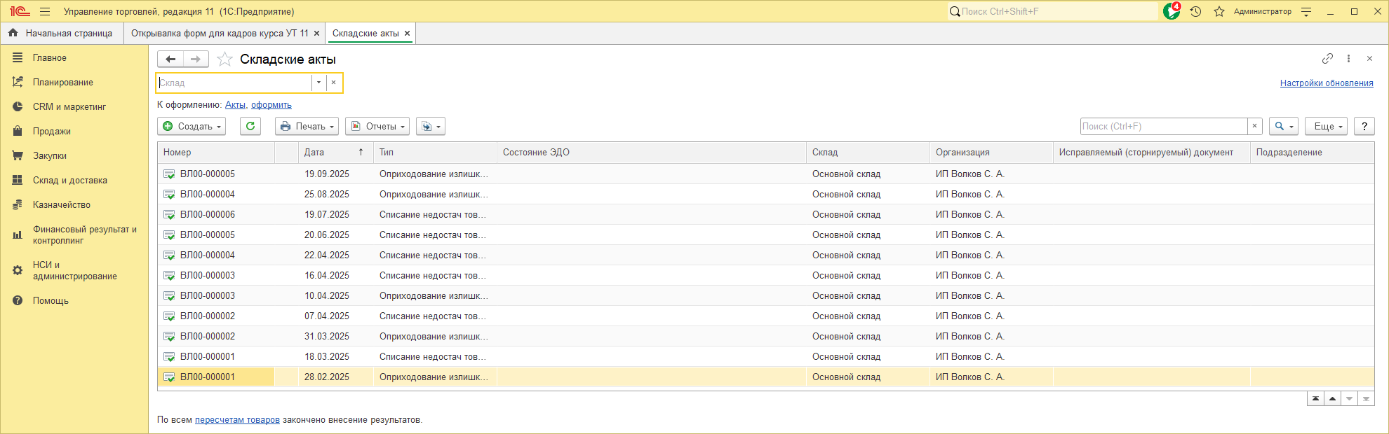Screen dimensions: 1389x434
Task: Clear the list search field
Action: tap(1255, 126)
